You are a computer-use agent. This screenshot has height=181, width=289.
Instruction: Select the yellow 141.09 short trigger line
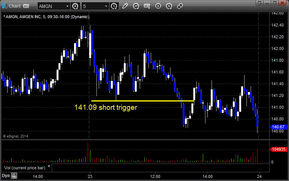143,101
